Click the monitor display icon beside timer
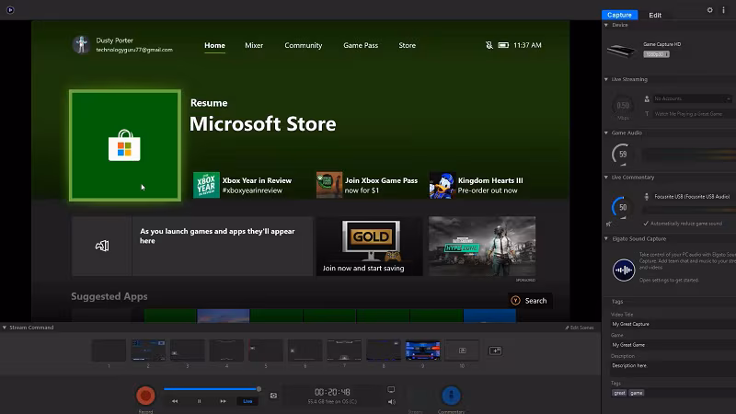 (x=391, y=389)
